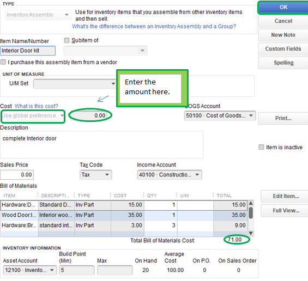
Task: Click the cost amount field
Action: 89,115
